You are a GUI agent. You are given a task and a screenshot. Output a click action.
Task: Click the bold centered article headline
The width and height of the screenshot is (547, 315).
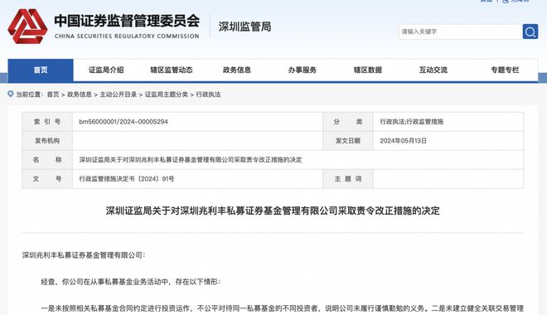click(x=273, y=211)
